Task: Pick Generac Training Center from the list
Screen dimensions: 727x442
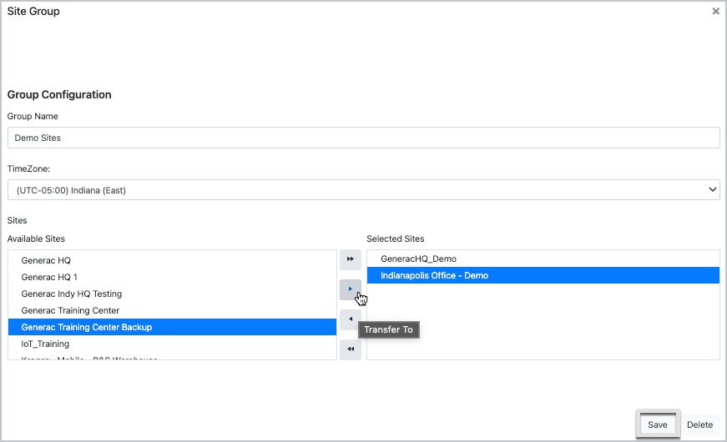Action: tap(70, 310)
